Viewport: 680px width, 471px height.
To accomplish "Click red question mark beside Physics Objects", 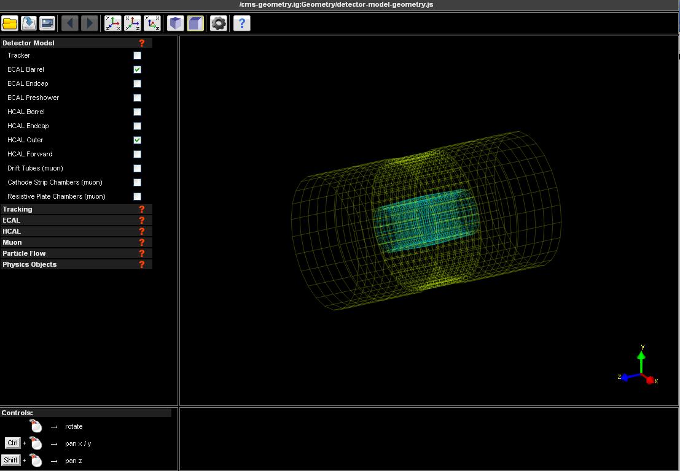I will 142,264.
